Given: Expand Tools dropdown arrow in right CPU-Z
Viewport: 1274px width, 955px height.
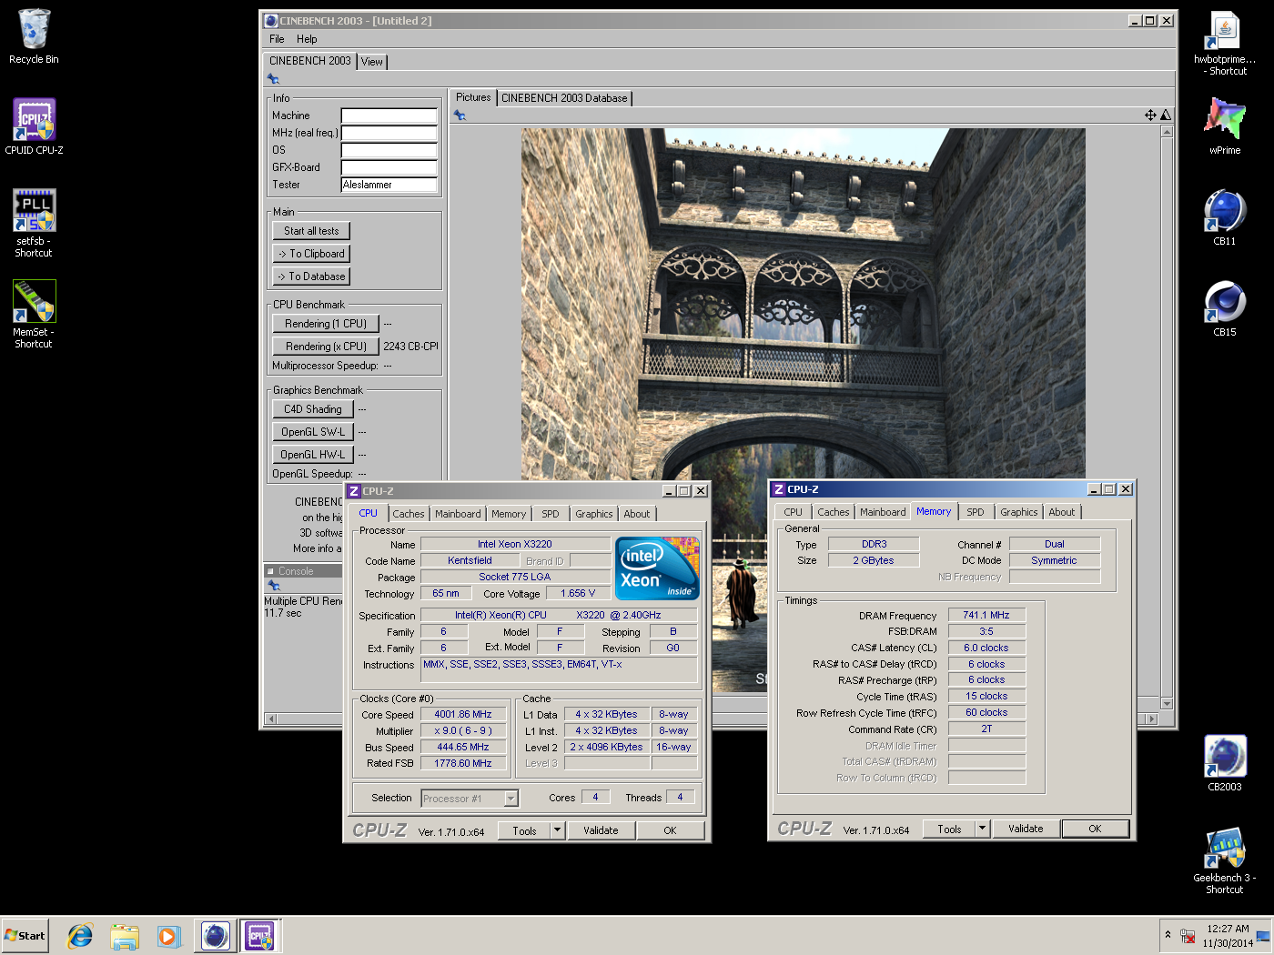Looking at the screenshot, I should 982,829.
